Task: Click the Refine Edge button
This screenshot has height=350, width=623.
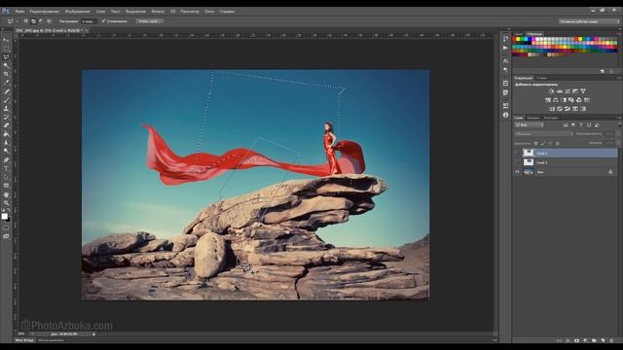Action: pos(149,21)
